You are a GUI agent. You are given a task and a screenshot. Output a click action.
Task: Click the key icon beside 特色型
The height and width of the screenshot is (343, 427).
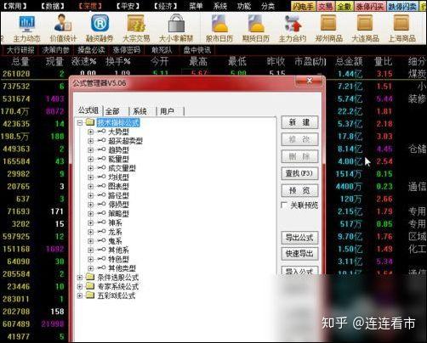pos(102,259)
